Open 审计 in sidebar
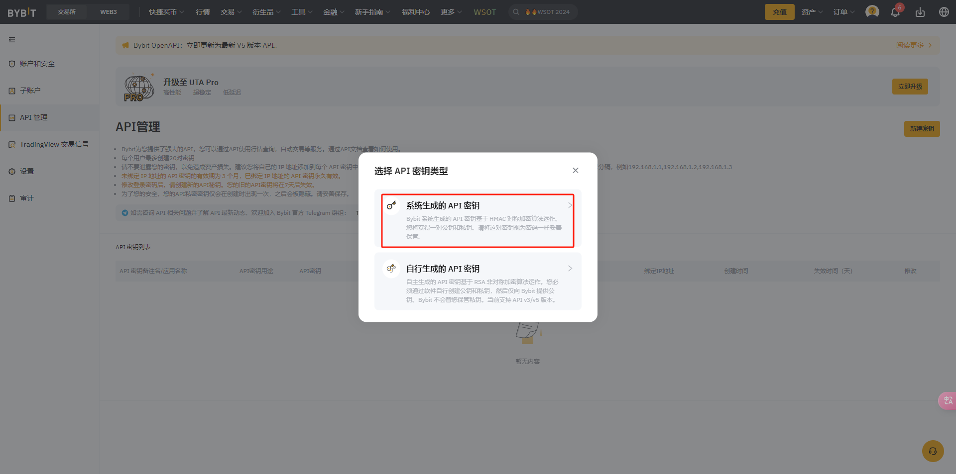This screenshot has height=474, width=956. pyautogui.click(x=50, y=198)
